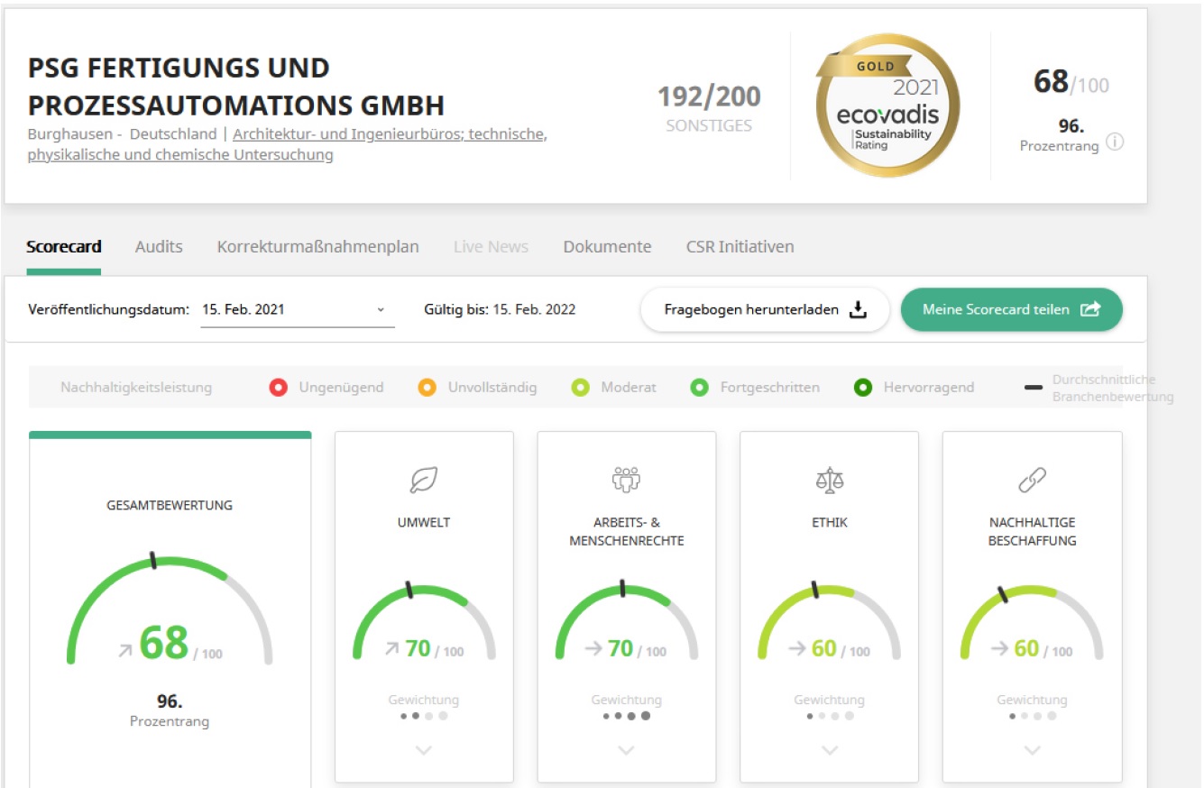
Task: Click the black Durchschnittliche Branchenbewertung marker
Action: 1034,388
